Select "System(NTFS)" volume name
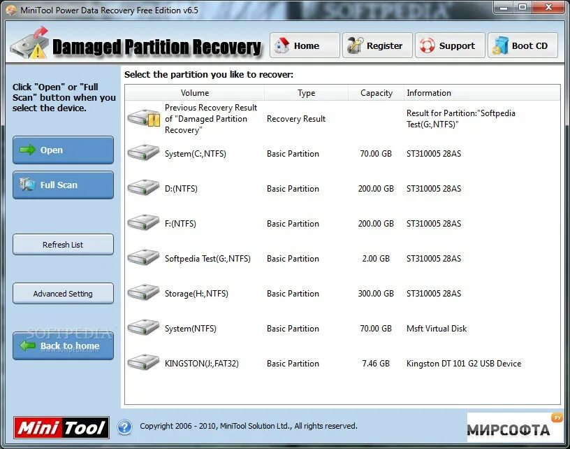 pyautogui.click(x=191, y=328)
